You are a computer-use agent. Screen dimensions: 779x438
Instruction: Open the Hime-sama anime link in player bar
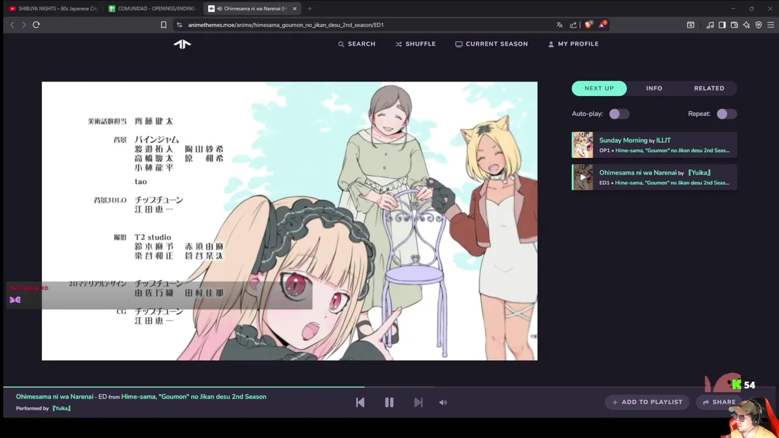pos(194,397)
